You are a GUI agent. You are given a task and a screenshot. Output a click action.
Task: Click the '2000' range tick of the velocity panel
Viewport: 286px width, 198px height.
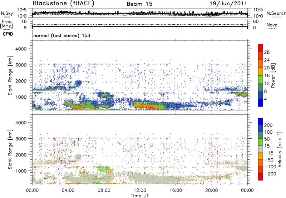pos(21,155)
